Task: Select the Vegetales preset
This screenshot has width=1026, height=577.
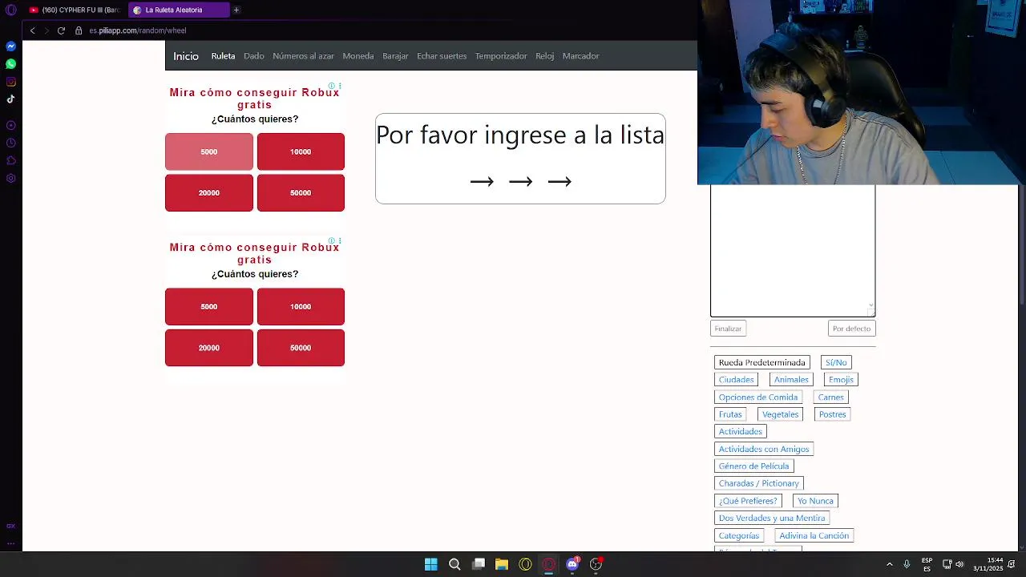Action: click(781, 414)
